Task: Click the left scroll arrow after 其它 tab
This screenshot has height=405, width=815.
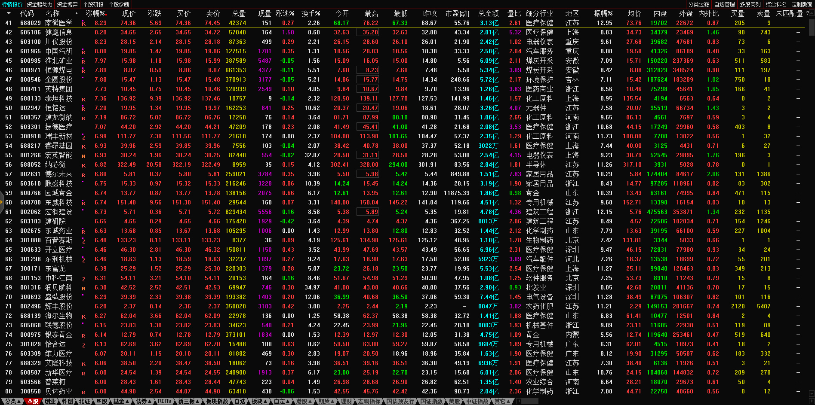Action: [x=519, y=401]
